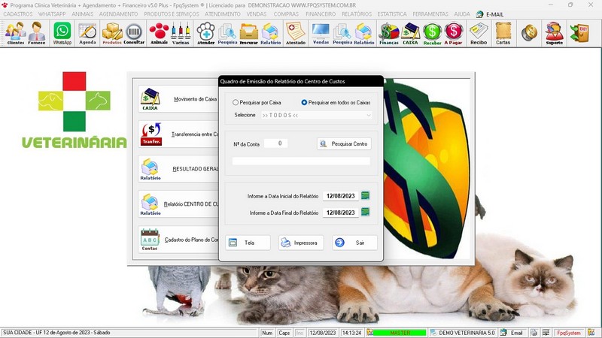This screenshot has width=602, height=338.
Task: Open the CAIXA toolbar icon
Action: (410, 33)
